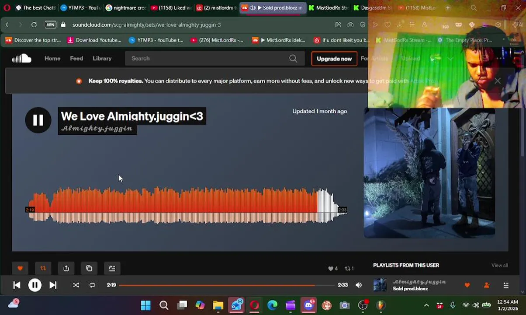Open the Next up queue list icon
Image resolution: width=526 pixels, height=315 pixels.
[x=506, y=285]
